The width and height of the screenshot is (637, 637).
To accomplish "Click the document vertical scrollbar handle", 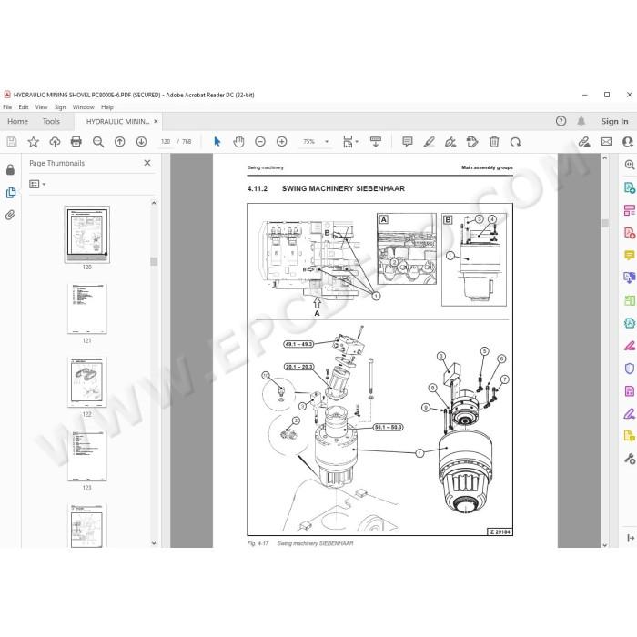I will click(605, 223).
